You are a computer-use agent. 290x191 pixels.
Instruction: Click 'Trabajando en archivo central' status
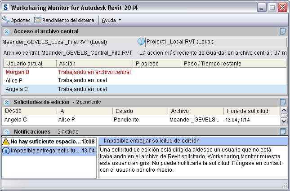[x=94, y=72]
